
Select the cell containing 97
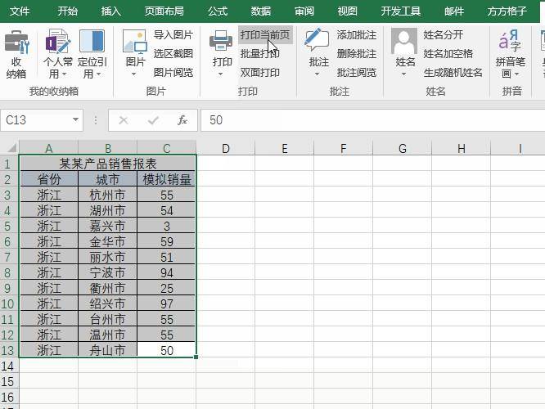coord(166,303)
